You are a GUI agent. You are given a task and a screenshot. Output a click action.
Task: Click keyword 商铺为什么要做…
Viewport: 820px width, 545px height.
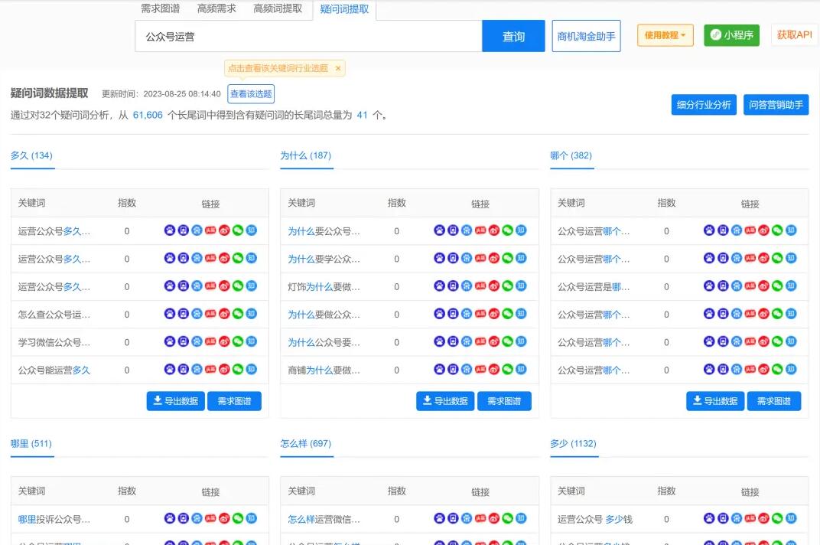point(324,370)
